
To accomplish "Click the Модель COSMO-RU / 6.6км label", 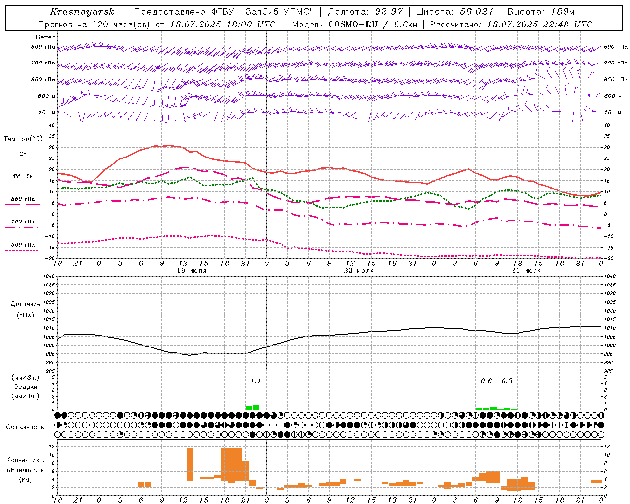I will (x=354, y=24).
